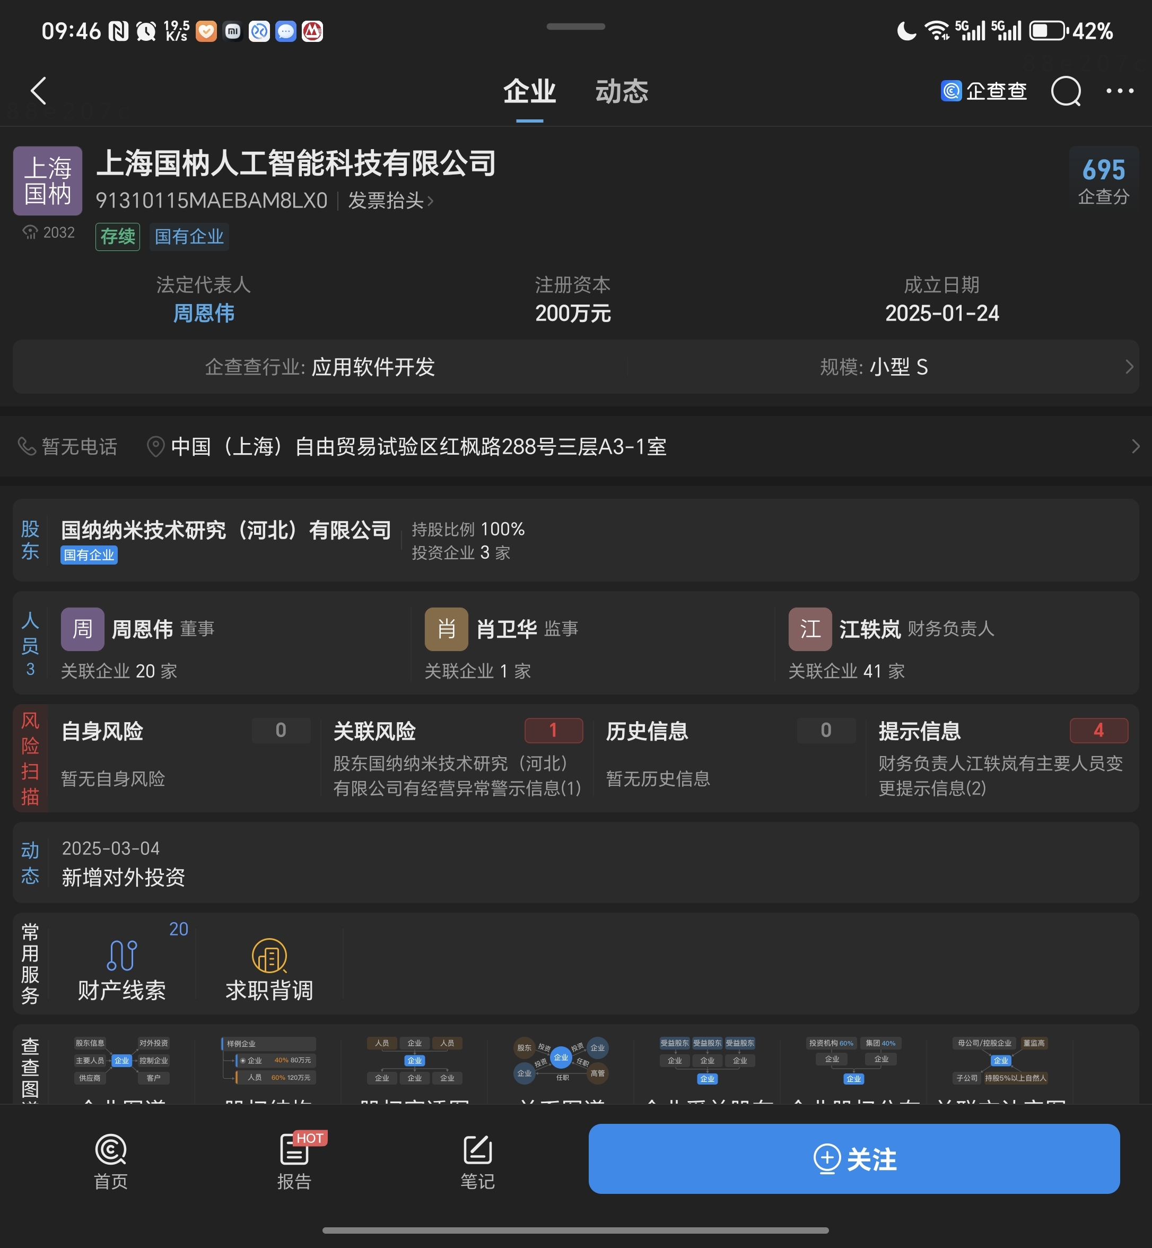Image resolution: width=1152 pixels, height=1248 pixels.
Task: Tap the 持股比例 100% text
Action: click(x=468, y=529)
